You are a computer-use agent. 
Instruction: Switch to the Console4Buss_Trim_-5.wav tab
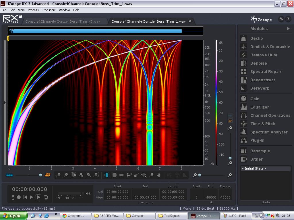coord(63,21)
